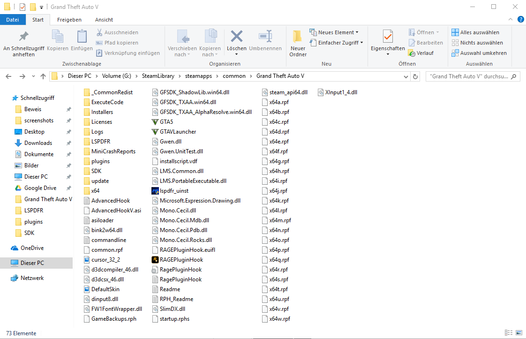Switch to the Freigeben ribbon tab
The width and height of the screenshot is (526, 339).
69,20
